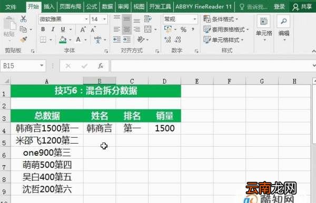This screenshot has width=316, height=203.
Task: Align text right
Action: (137, 29)
